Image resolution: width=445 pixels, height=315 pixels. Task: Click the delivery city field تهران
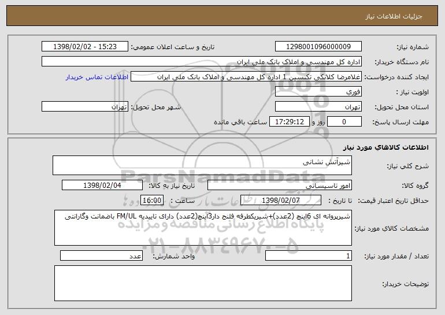coord(85,107)
